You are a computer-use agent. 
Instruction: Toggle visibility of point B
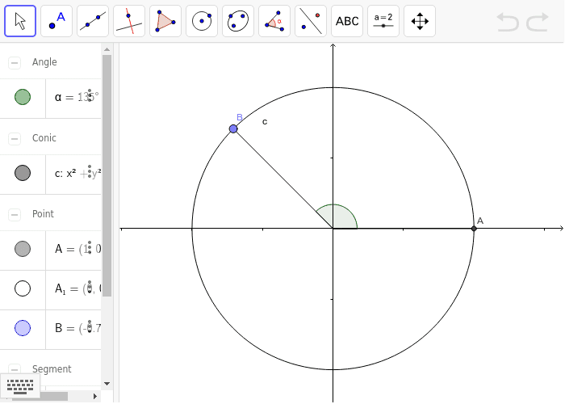[x=23, y=328]
